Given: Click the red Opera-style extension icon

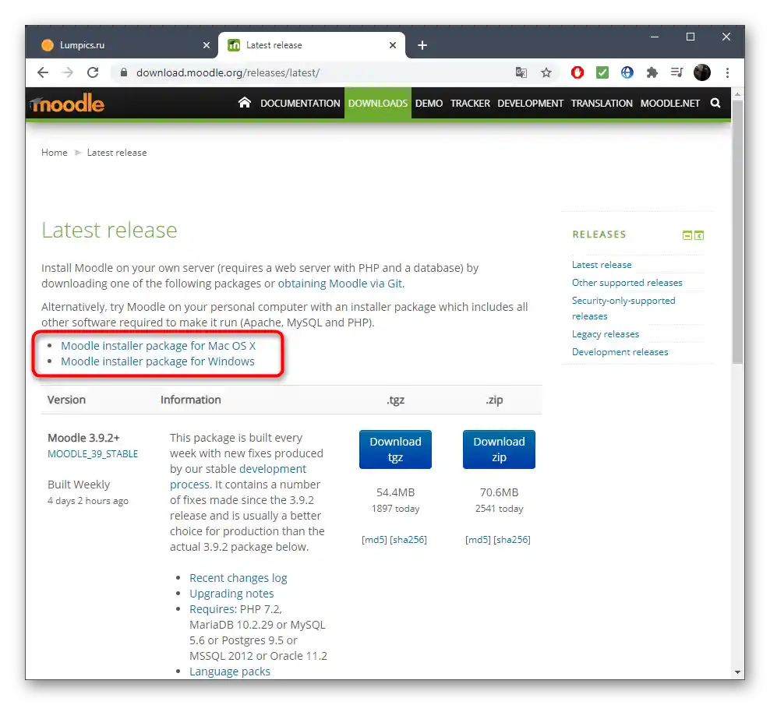Looking at the screenshot, I should [577, 72].
